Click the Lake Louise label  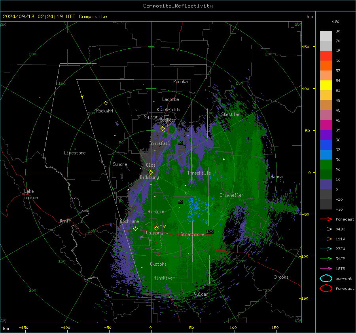(x=30, y=194)
